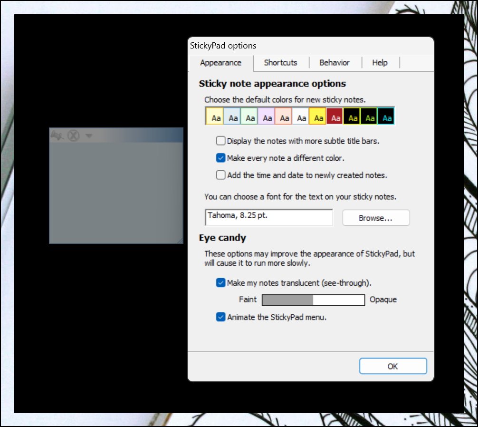Enable more subtle title bars checkbox
Screen dimensions: 478x427
point(221,141)
